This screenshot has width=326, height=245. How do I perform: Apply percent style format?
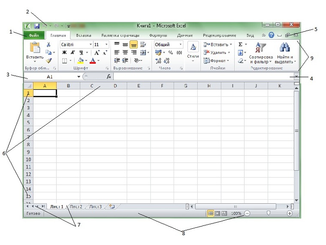coord(171,52)
